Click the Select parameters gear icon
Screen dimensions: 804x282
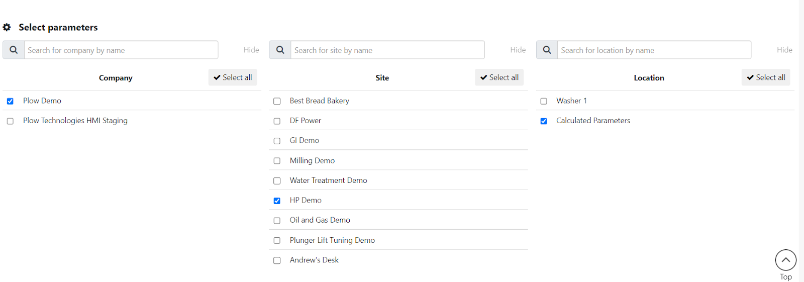point(7,28)
